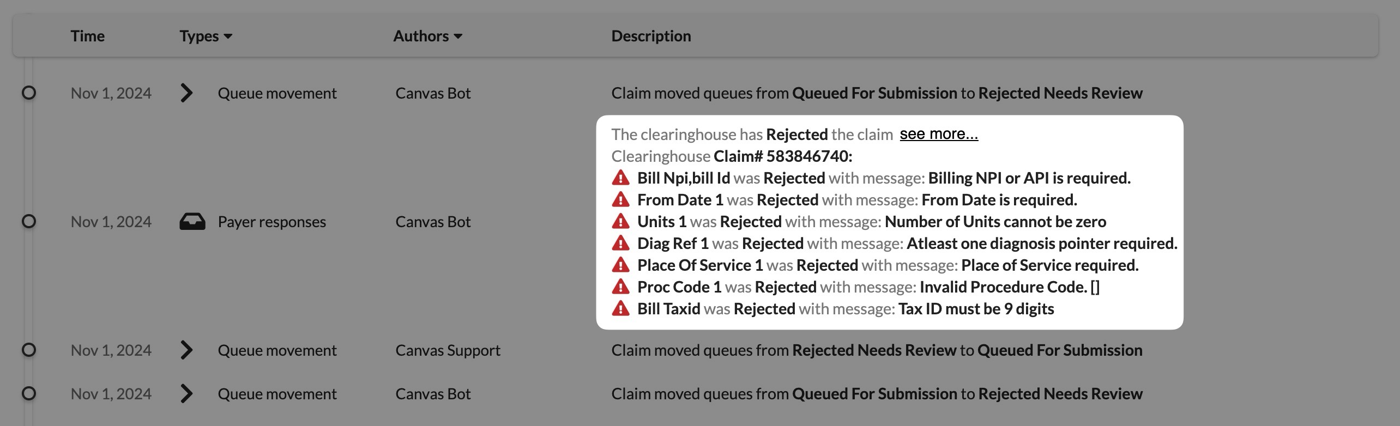Click the Payer responses inbox tray icon
Screen dimensions: 1400x426
[192, 222]
